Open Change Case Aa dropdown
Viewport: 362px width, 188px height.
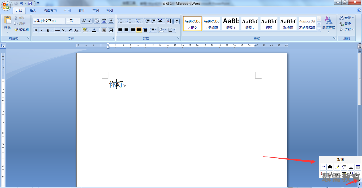(77, 30)
